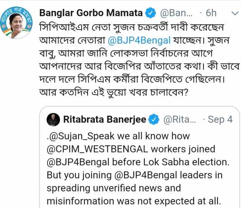Open the quoted tweet card text
This screenshot has height=208, width=241.
click(x=138, y=169)
